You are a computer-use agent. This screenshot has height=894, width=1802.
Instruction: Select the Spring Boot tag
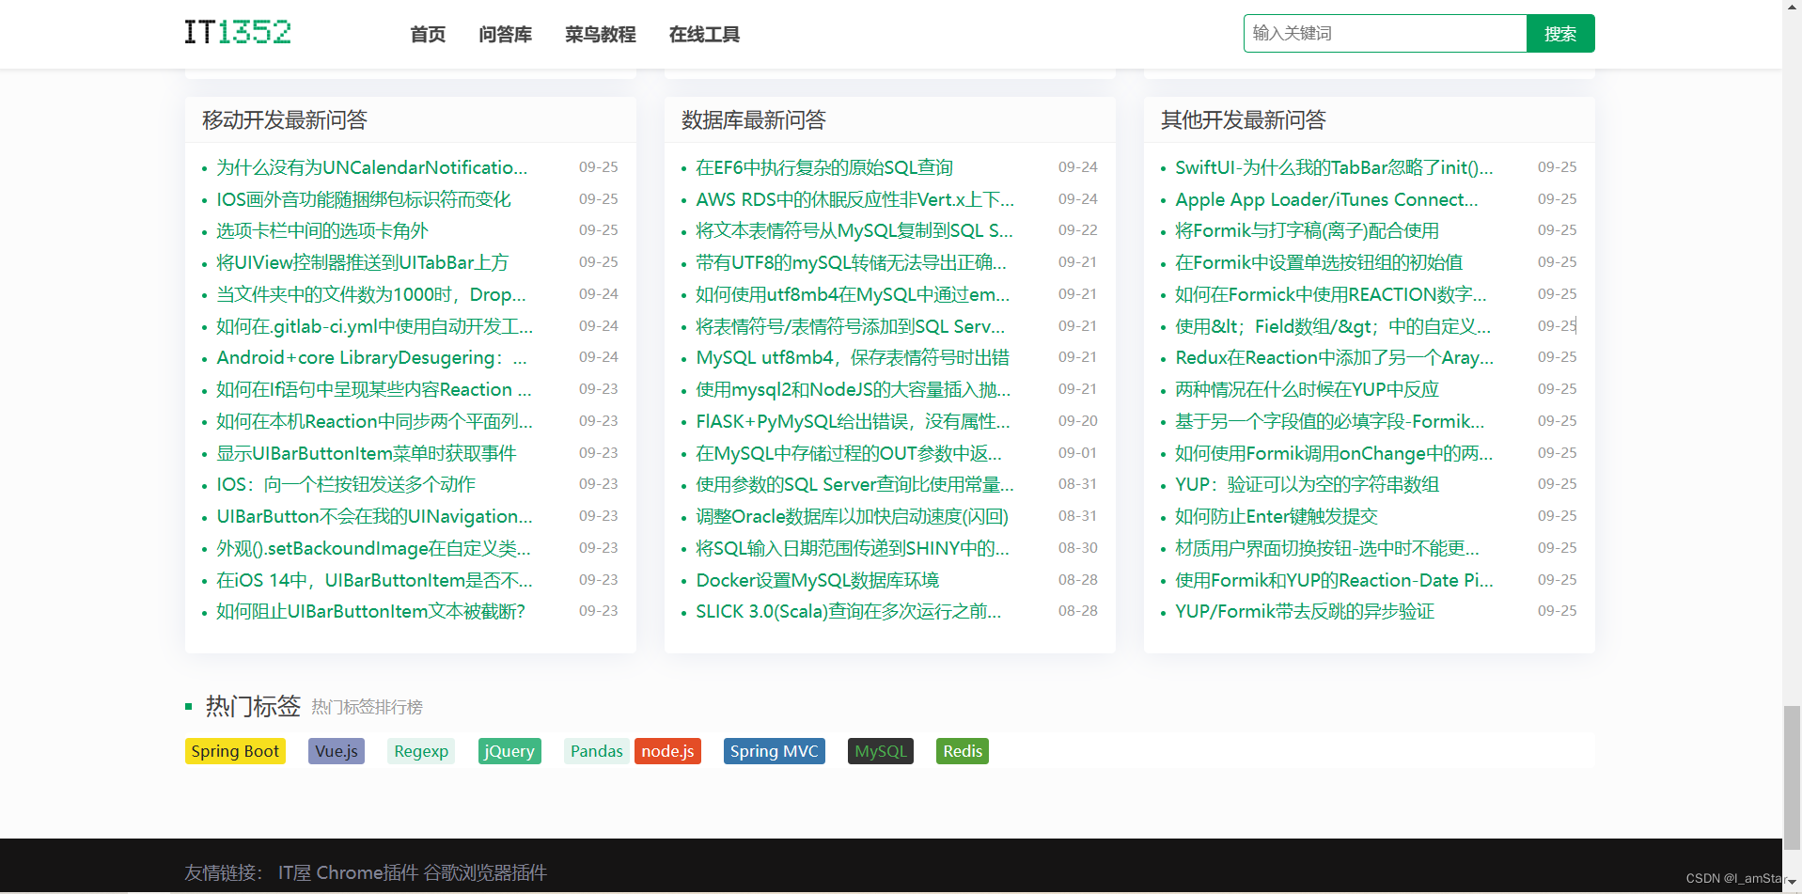coord(235,751)
